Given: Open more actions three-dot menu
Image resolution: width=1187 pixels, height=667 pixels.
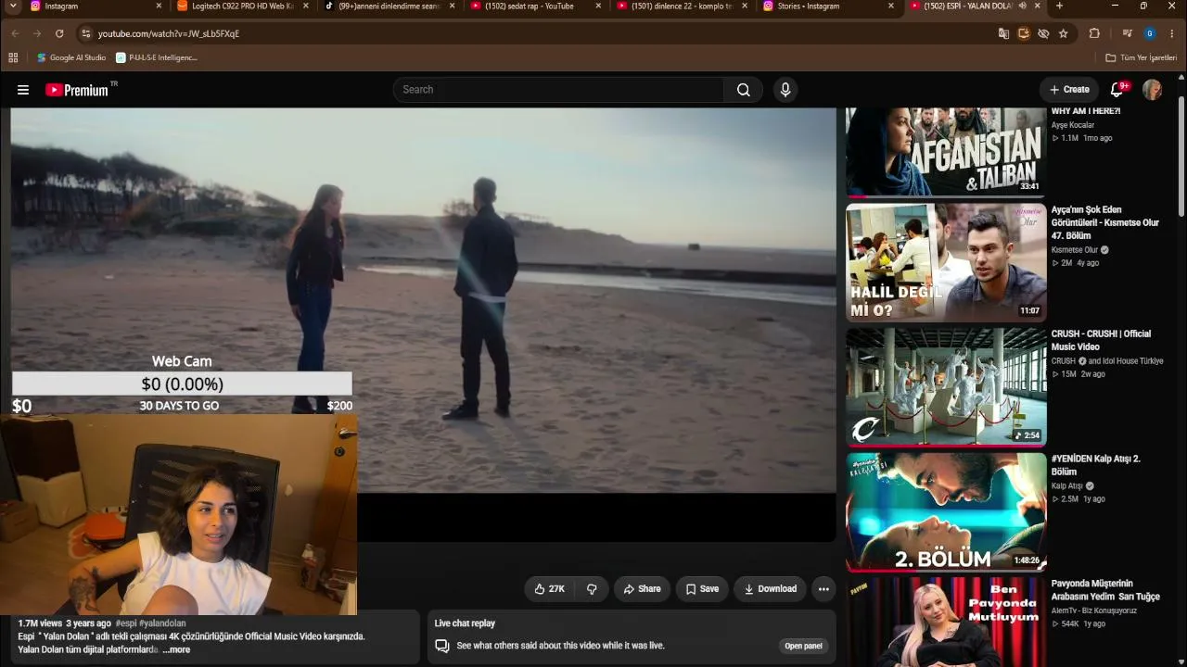Looking at the screenshot, I should click(823, 589).
